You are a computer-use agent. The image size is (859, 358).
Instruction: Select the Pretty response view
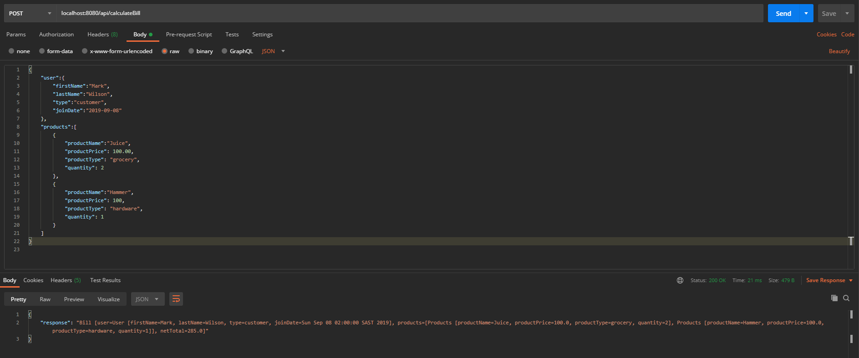pyautogui.click(x=19, y=299)
